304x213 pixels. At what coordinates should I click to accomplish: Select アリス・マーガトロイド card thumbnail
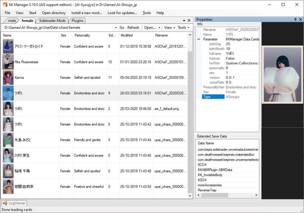click(8, 46)
